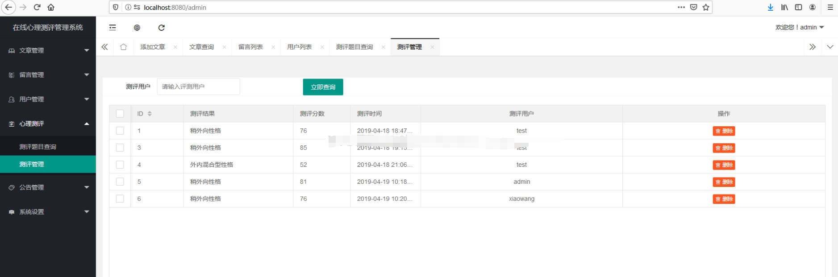
Task: Open 测评题目查询 in the sidebar
Action: (48, 147)
